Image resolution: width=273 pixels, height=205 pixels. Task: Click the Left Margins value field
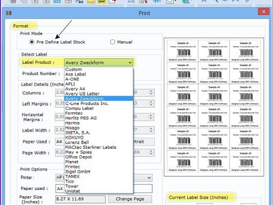[x=60, y=103]
